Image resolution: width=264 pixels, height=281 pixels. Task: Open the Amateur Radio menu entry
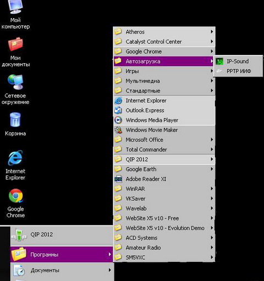[x=164, y=247]
